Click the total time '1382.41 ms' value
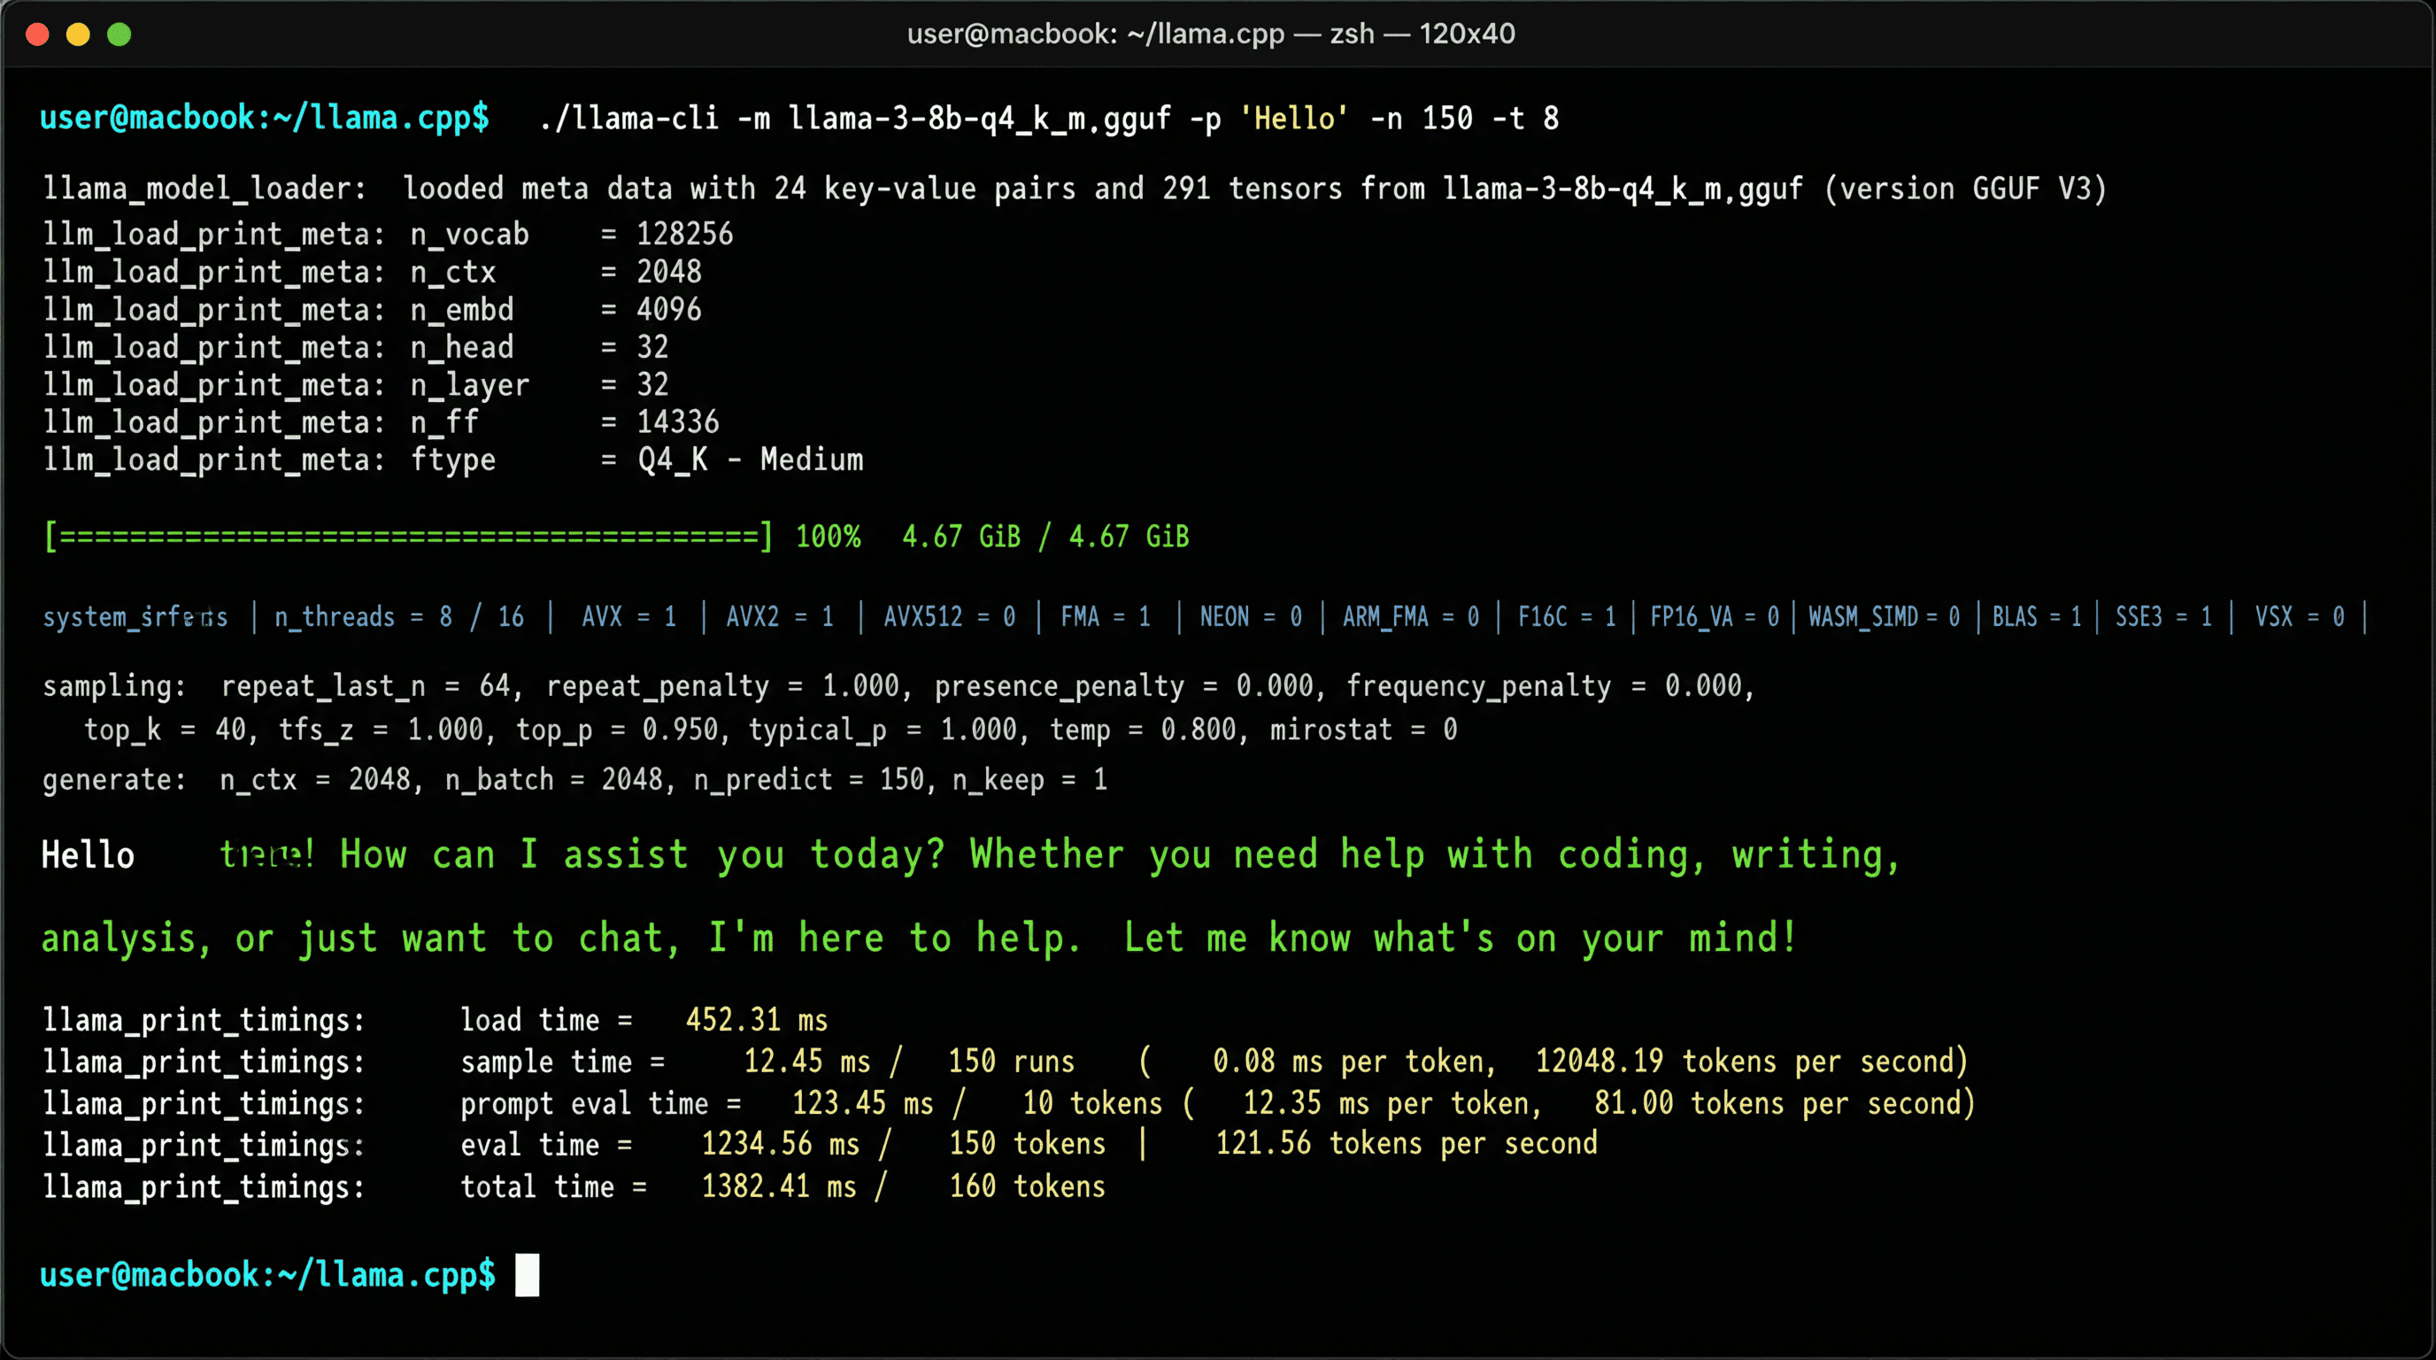2436x1360 pixels. click(778, 1186)
